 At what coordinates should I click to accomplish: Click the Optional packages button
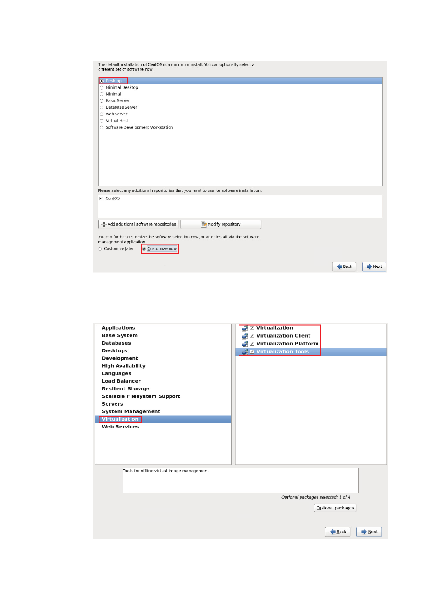point(335,508)
